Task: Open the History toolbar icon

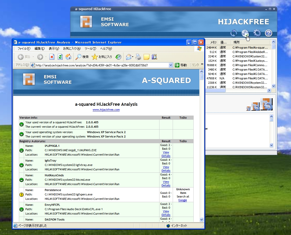Action: coord(118,57)
